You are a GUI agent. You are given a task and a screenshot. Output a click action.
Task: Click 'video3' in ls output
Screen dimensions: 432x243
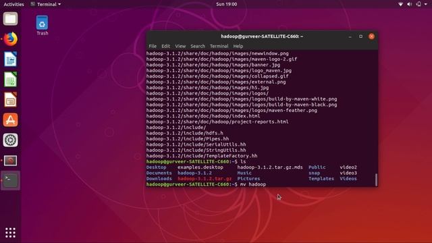(x=348, y=173)
